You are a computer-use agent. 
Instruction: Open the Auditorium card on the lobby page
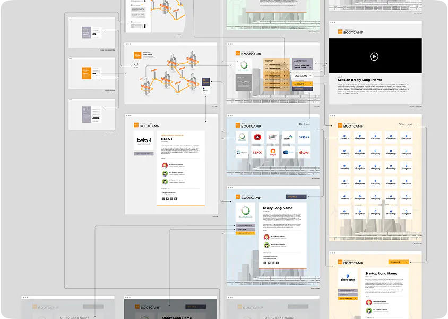[302, 64]
